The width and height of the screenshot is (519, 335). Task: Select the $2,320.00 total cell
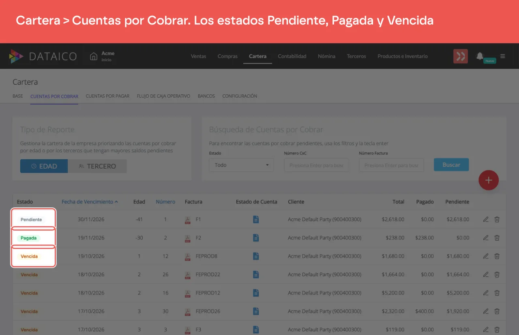coord(393,312)
